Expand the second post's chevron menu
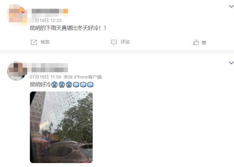 pos(231,63)
